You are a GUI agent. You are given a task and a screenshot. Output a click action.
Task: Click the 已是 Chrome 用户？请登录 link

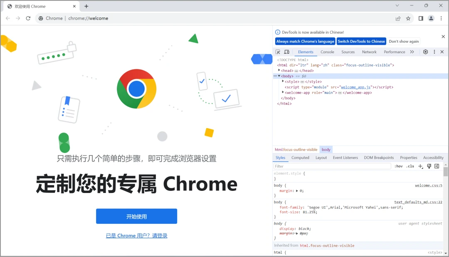pos(137,235)
